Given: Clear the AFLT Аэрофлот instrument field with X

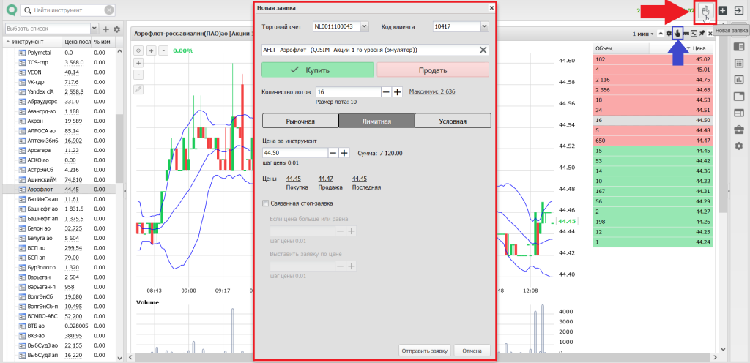Looking at the screenshot, I should [483, 50].
